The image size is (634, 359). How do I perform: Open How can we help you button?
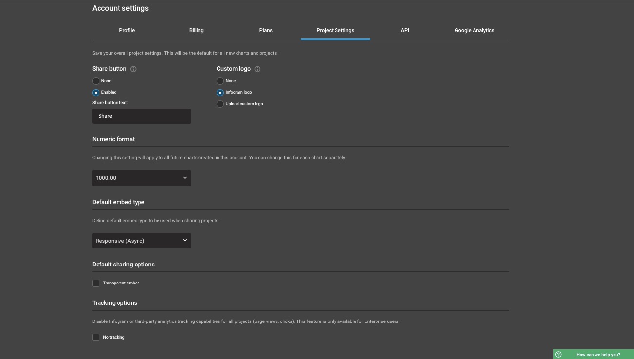tap(598, 355)
